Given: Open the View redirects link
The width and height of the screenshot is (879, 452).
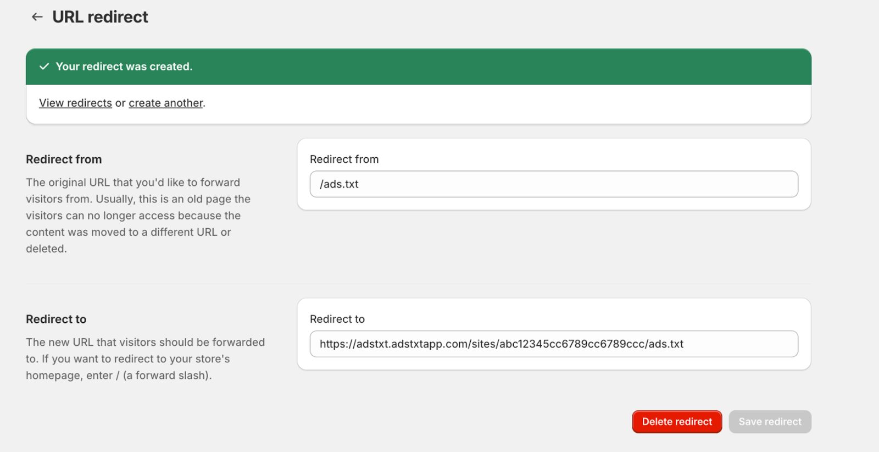Looking at the screenshot, I should point(75,103).
